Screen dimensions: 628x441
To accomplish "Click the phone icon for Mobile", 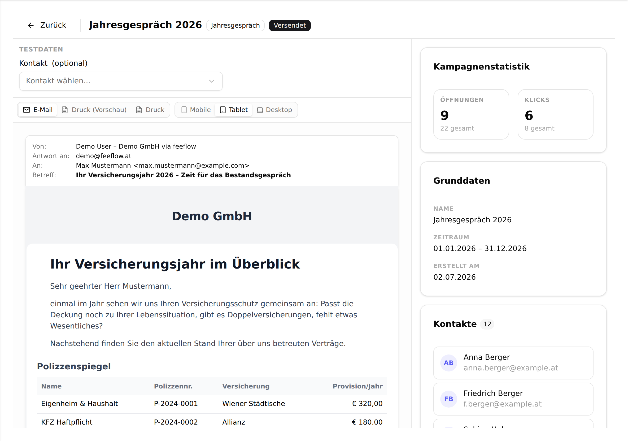I will click(184, 110).
